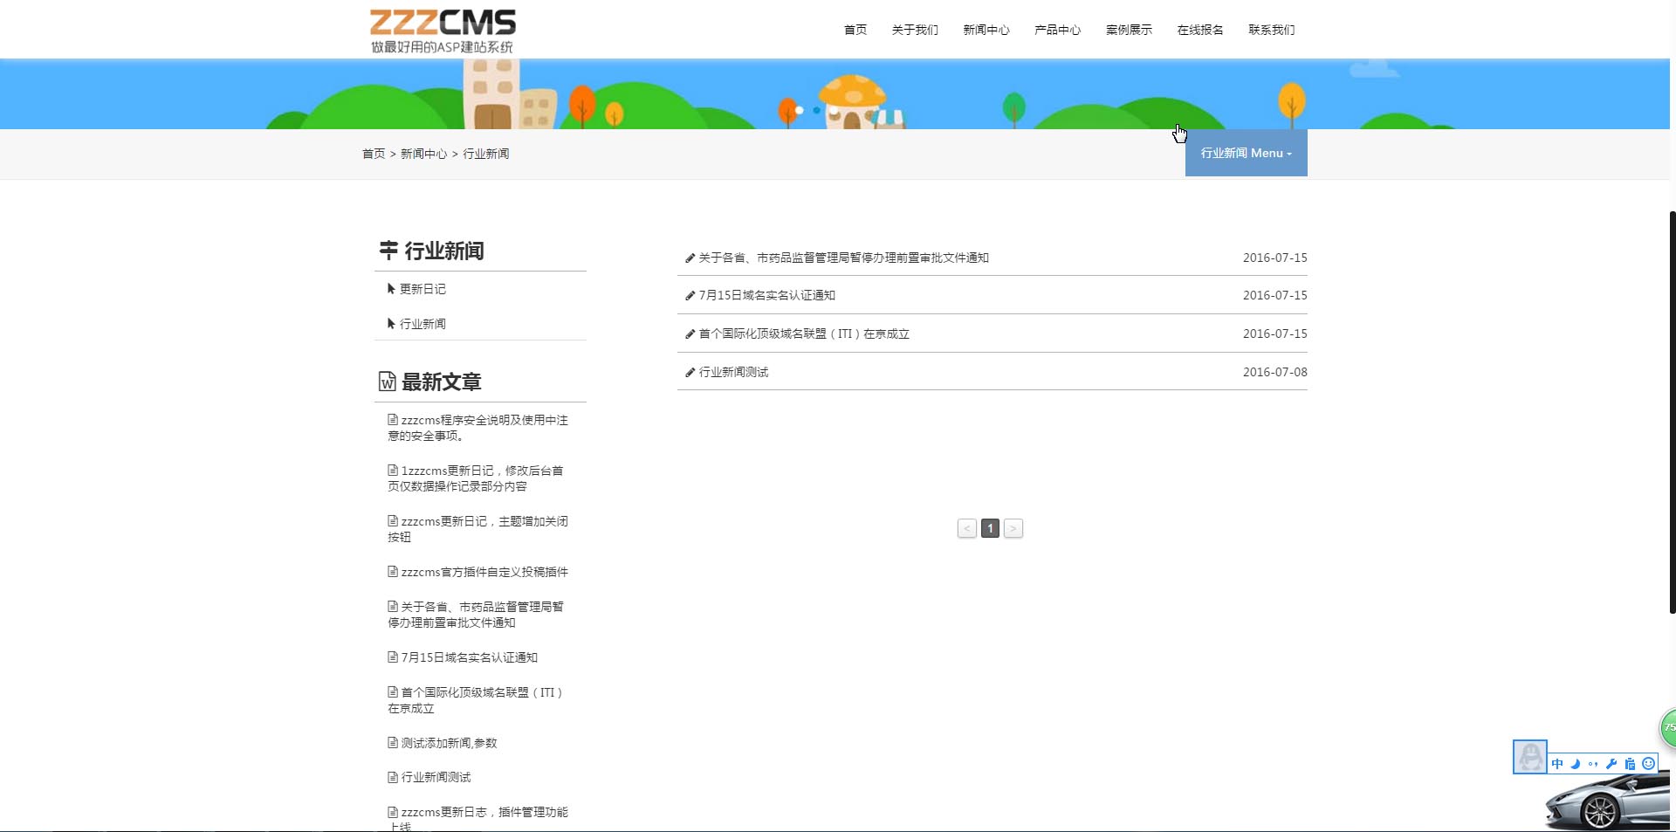Click pencil icon beside 行业新闻测试 in main list
The width and height of the screenshot is (1676, 832).
[x=690, y=373]
